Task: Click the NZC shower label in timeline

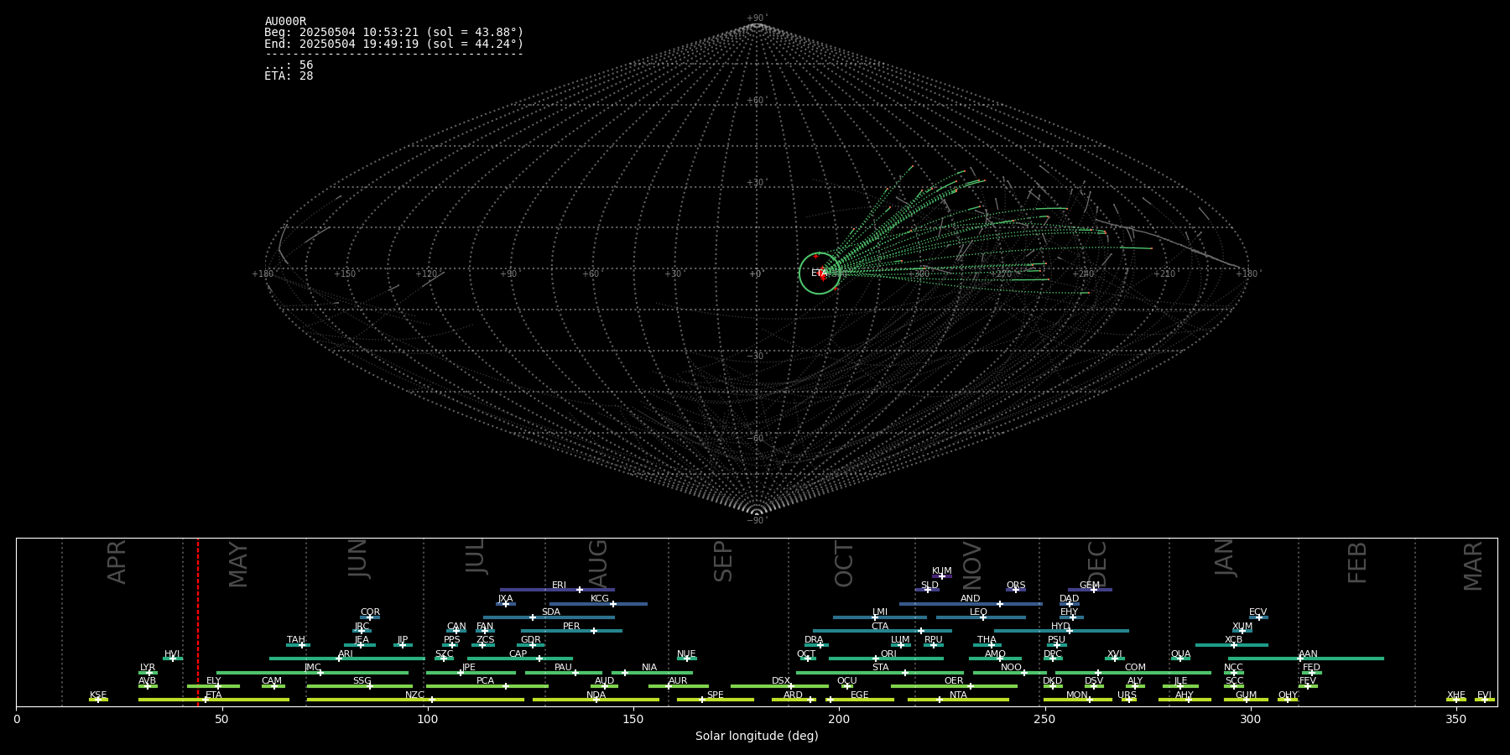Action: click(414, 695)
